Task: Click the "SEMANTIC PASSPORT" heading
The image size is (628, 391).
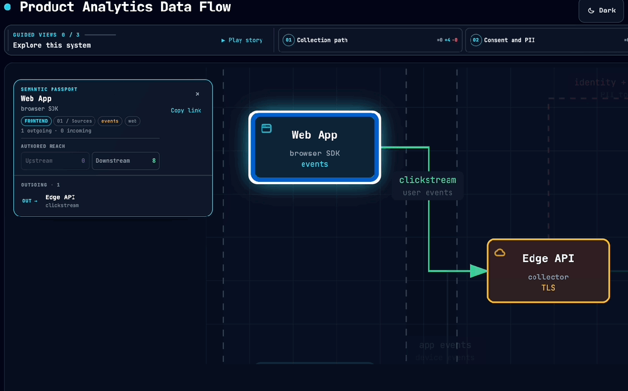Action: tap(49, 89)
